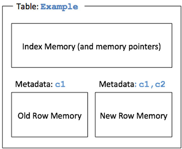The image size is (182, 149).
Task: Click the word 'Index' in top box
Action: pos(32,46)
